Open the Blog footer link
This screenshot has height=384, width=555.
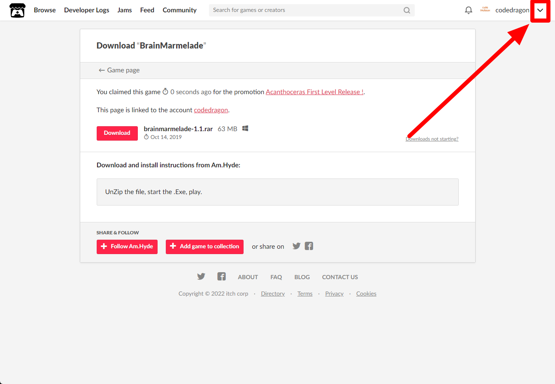302,278
